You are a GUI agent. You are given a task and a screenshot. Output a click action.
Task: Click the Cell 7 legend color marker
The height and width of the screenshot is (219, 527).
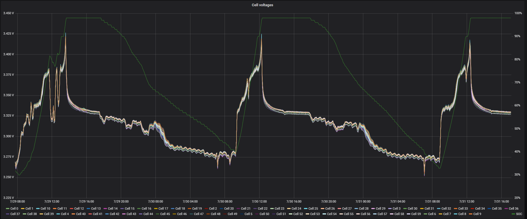(441, 214)
